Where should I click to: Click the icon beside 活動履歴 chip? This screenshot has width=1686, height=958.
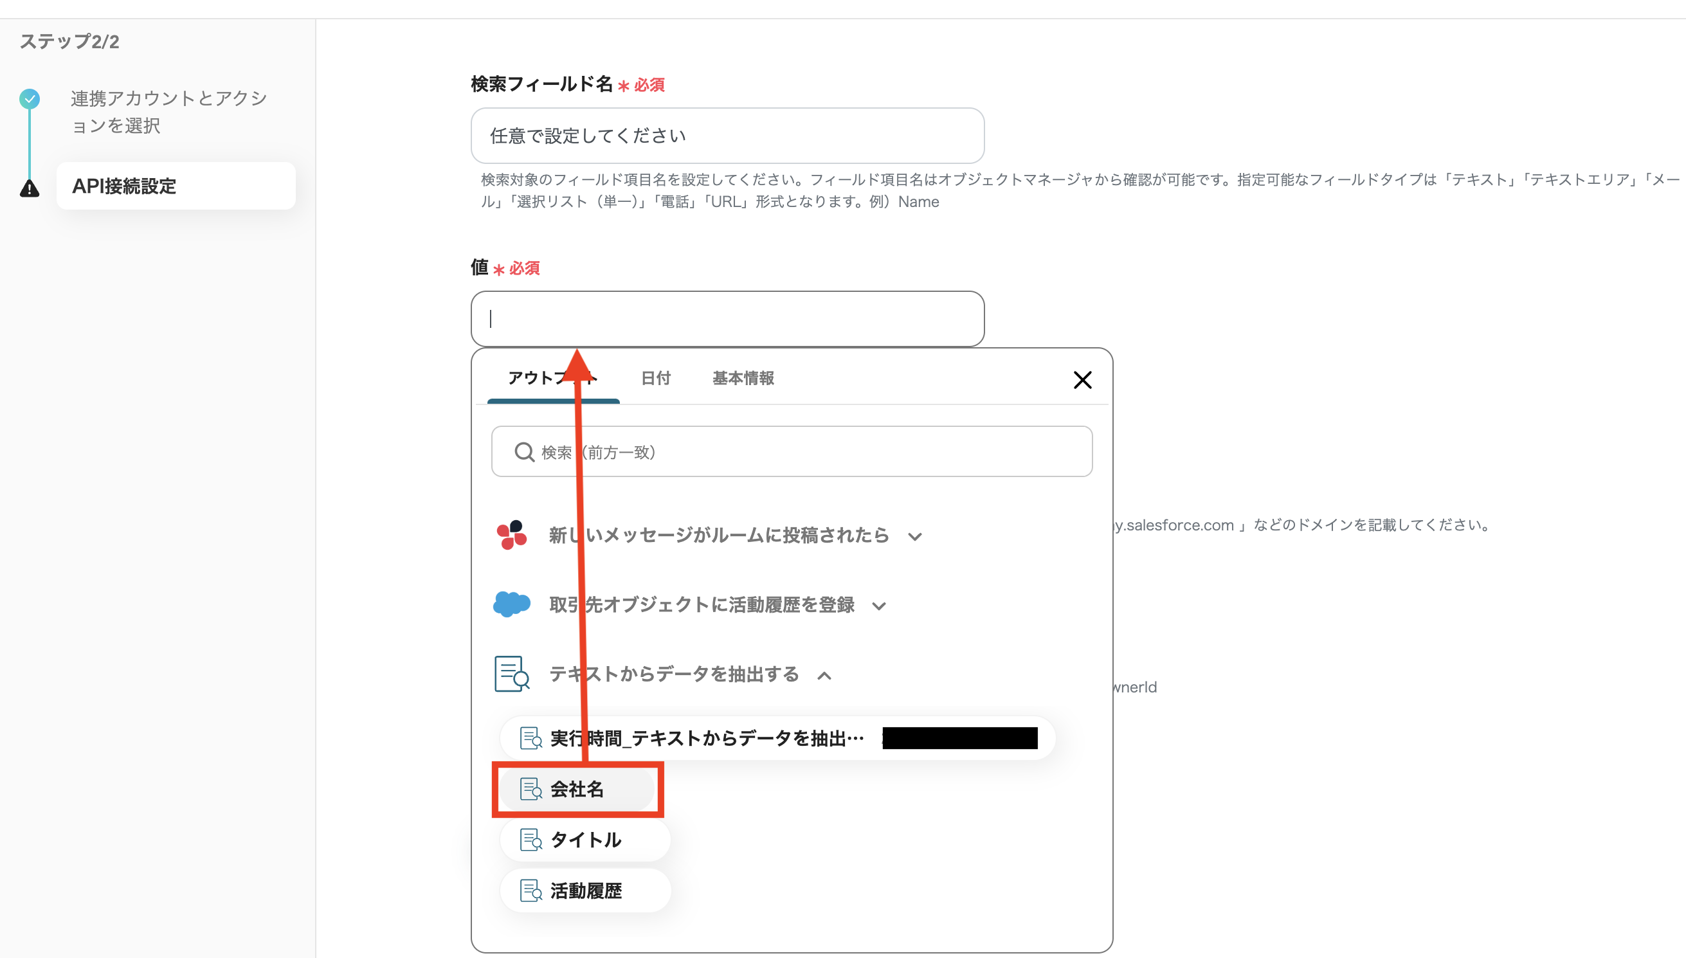click(x=530, y=890)
